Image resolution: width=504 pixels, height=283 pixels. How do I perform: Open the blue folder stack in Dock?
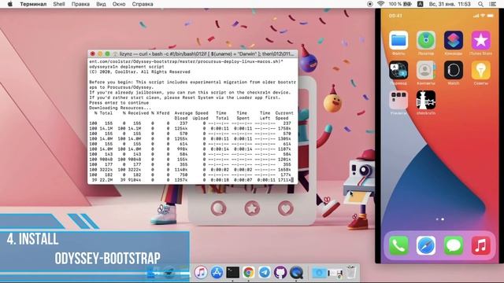click(319, 273)
